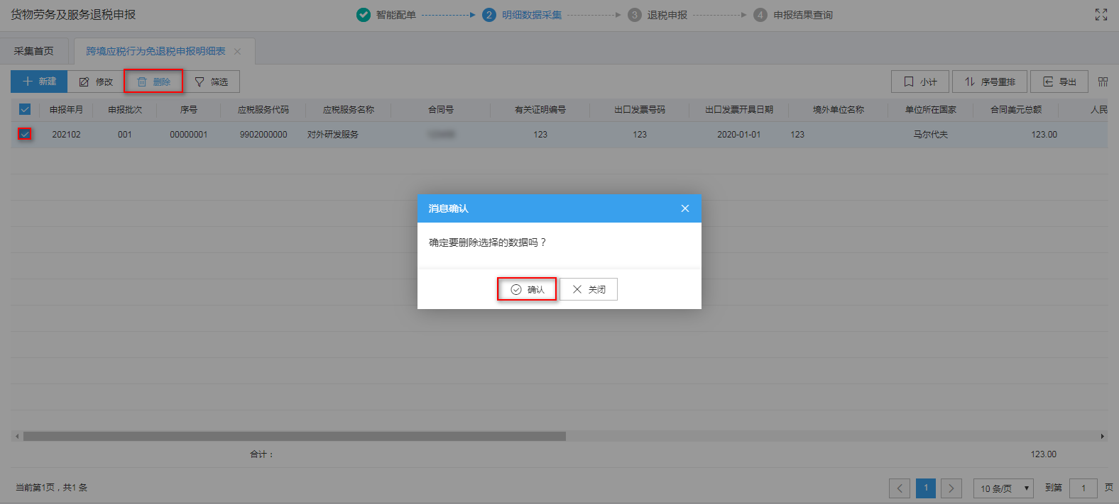The width and height of the screenshot is (1119, 504).
Task: Click the 申报年月 column header
Action: point(66,109)
